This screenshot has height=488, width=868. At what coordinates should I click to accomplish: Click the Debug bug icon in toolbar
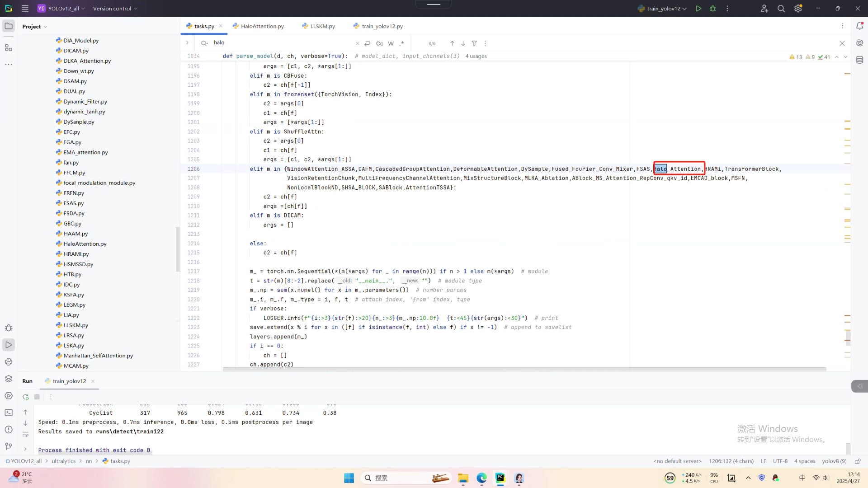click(713, 9)
